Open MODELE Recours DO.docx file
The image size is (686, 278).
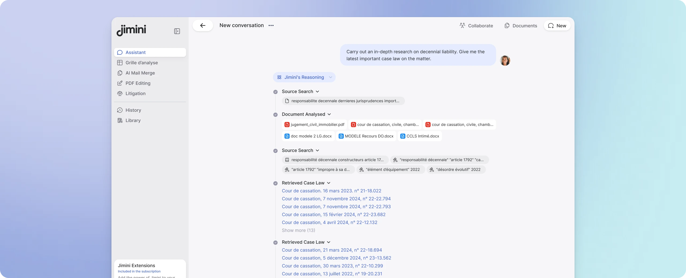pos(366,136)
